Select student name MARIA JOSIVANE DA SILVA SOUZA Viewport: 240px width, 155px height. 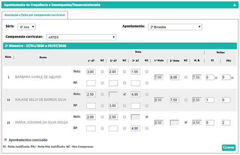click(41, 122)
